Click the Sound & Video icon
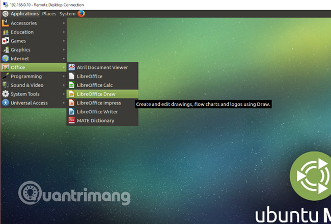This screenshot has height=224, width=331. coord(5,85)
